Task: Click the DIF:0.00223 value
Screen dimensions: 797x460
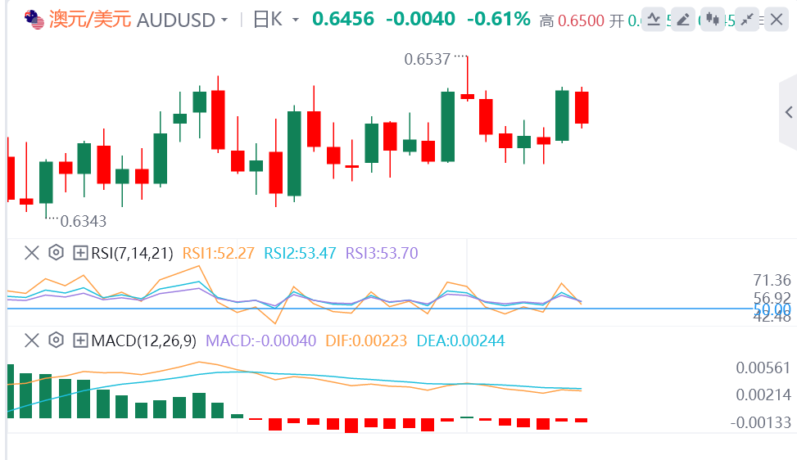Action: point(366,340)
